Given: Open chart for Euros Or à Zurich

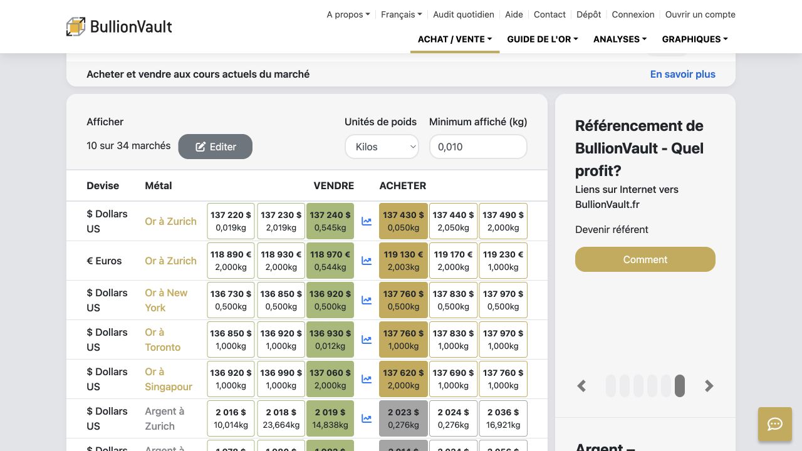Looking at the screenshot, I should pyautogui.click(x=367, y=261).
